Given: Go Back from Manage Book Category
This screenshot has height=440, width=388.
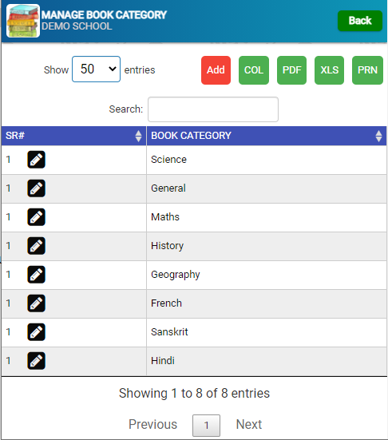Looking at the screenshot, I should [360, 21].
